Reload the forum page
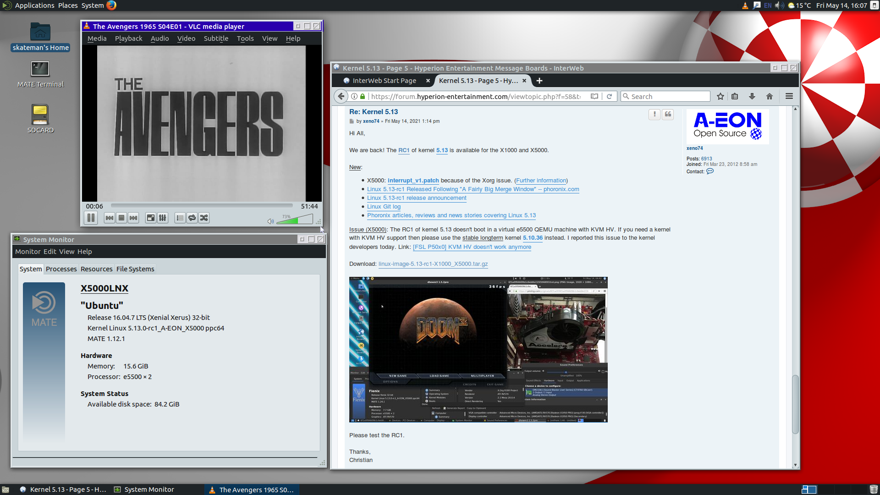 click(x=609, y=96)
